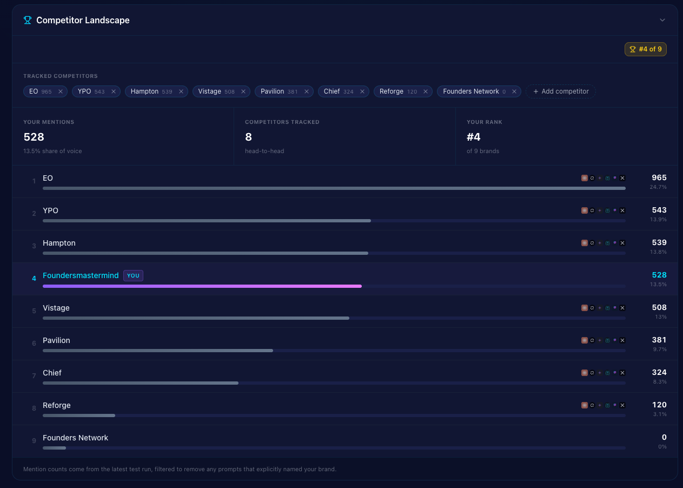Remove the Vistage competitor chip
Image resolution: width=683 pixels, height=488 pixels.
[x=243, y=91]
